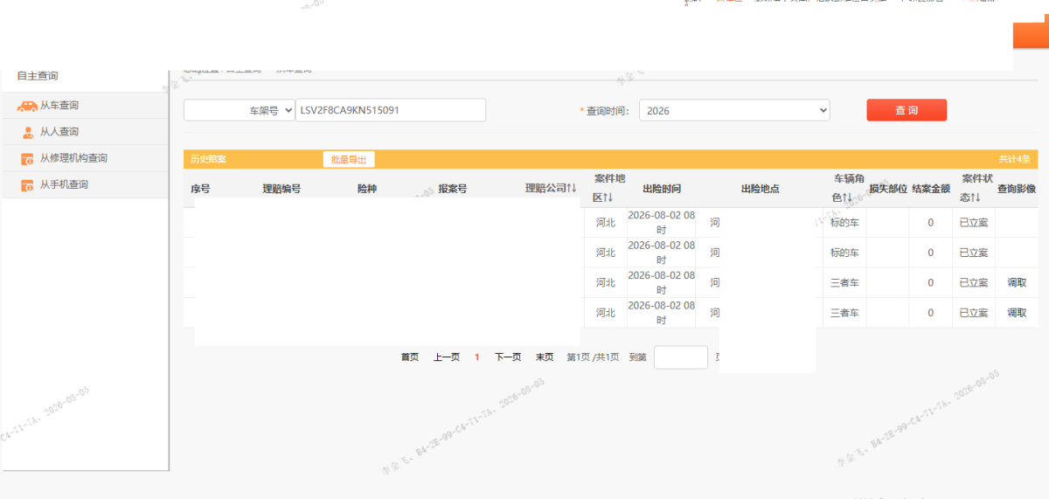This screenshot has height=499, width=1049.
Task: Sort by 案件状态 using its arrows
Action: [x=976, y=198]
